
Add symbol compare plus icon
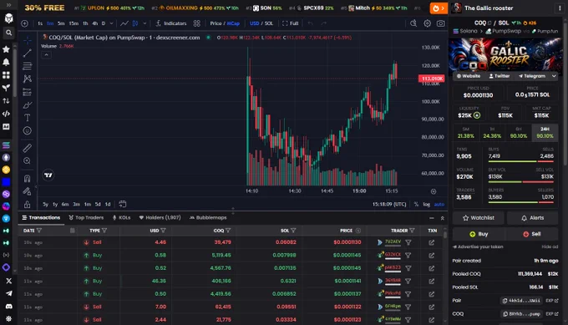(x=24, y=23)
